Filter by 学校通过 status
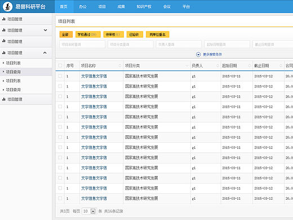Image resolution: width=293 pixels, height=220 pixels. [88, 34]
